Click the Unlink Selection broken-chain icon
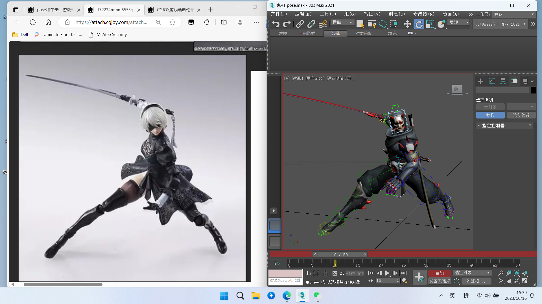 click(311, 24)
